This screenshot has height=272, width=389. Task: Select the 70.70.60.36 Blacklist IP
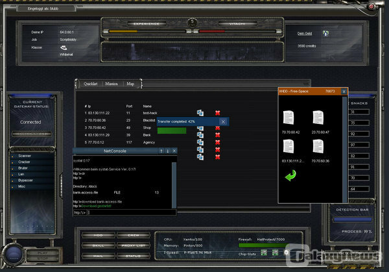pos(97,120)
